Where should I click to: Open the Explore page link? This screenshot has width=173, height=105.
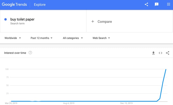40,5
